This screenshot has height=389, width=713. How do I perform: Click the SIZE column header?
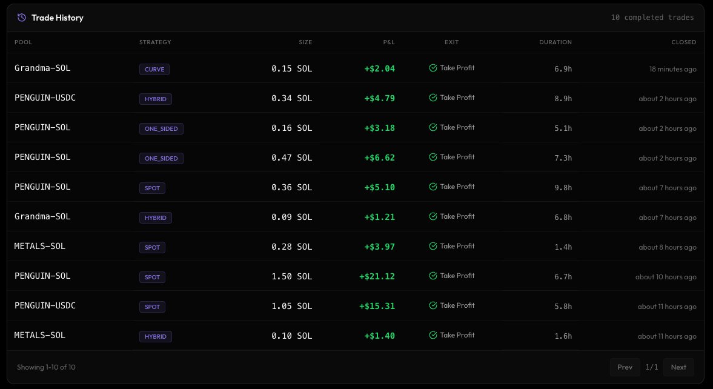305,42
